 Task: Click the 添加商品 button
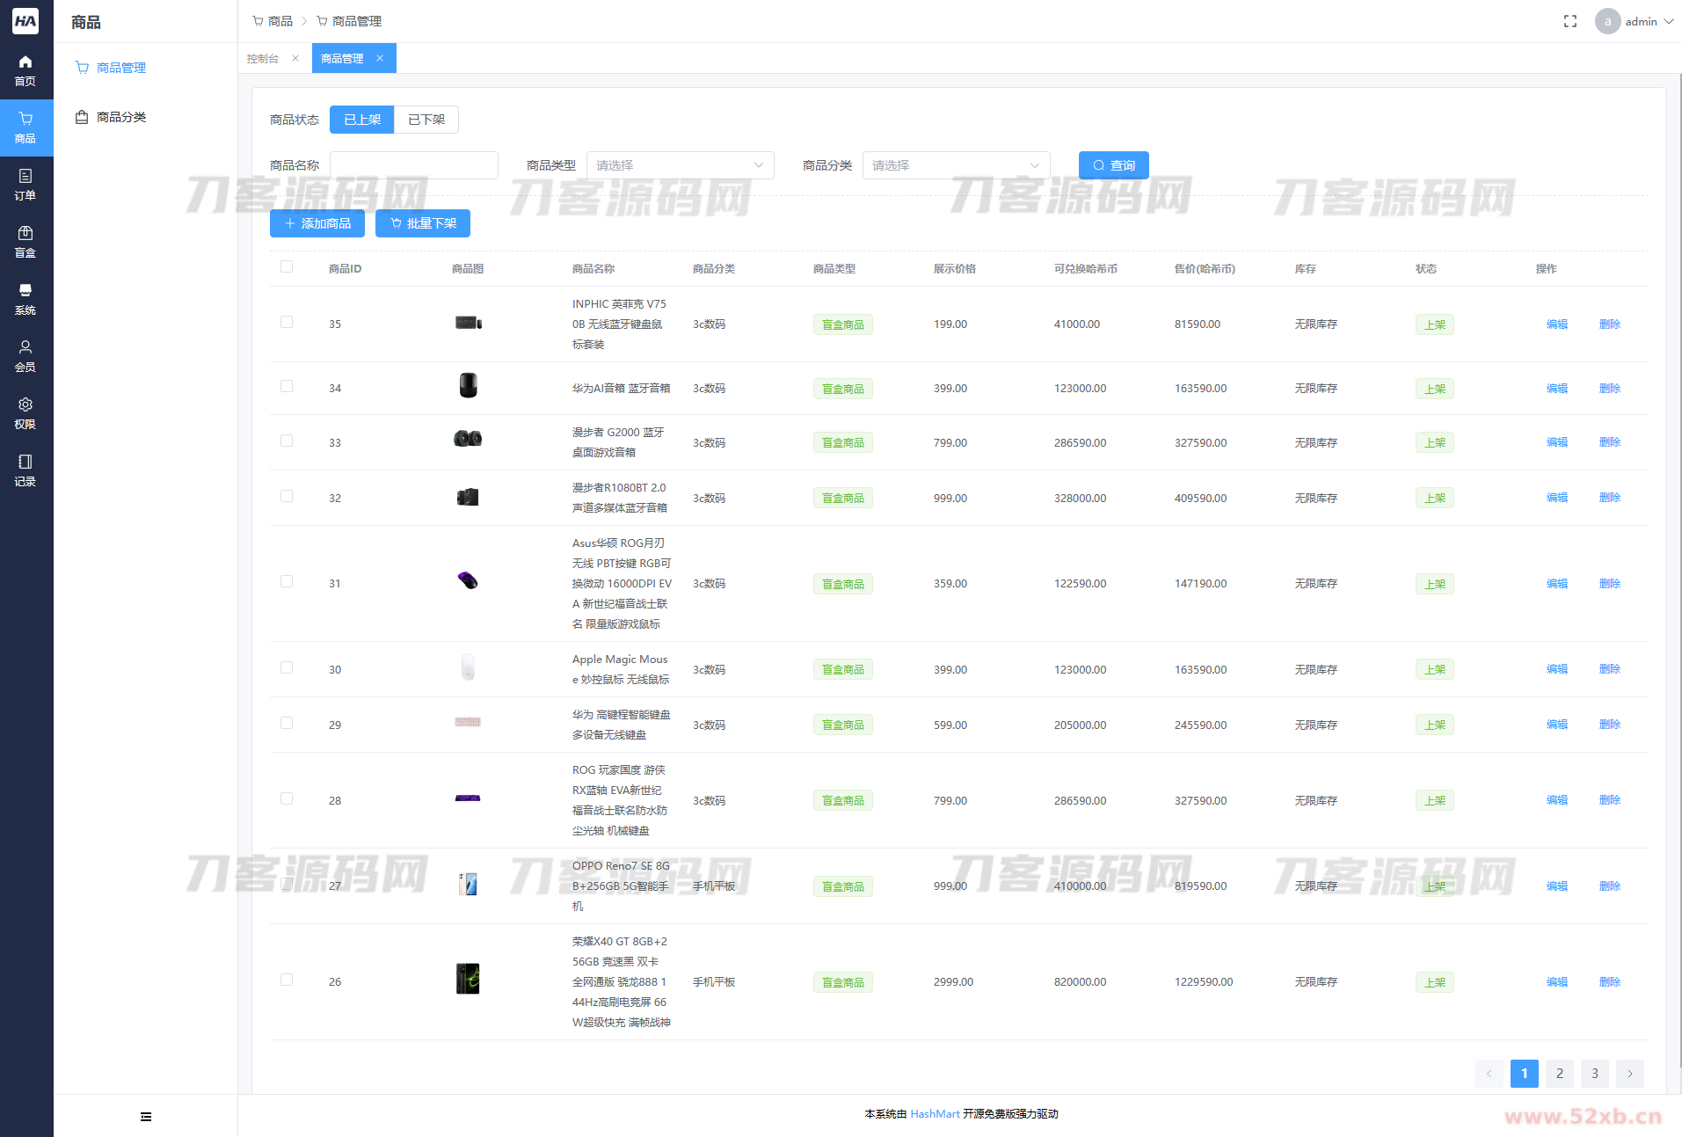[317, 223]
